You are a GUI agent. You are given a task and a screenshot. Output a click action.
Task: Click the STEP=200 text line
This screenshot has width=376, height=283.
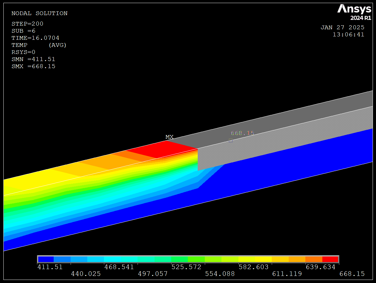[x=27, y=24]
